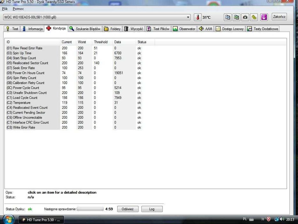
Task: Select the Kondycja tab
Action: [56, 28]
